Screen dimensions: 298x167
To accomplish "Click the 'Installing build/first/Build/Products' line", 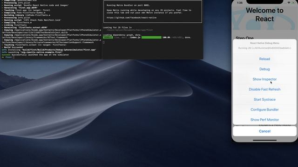I will 49,50.
